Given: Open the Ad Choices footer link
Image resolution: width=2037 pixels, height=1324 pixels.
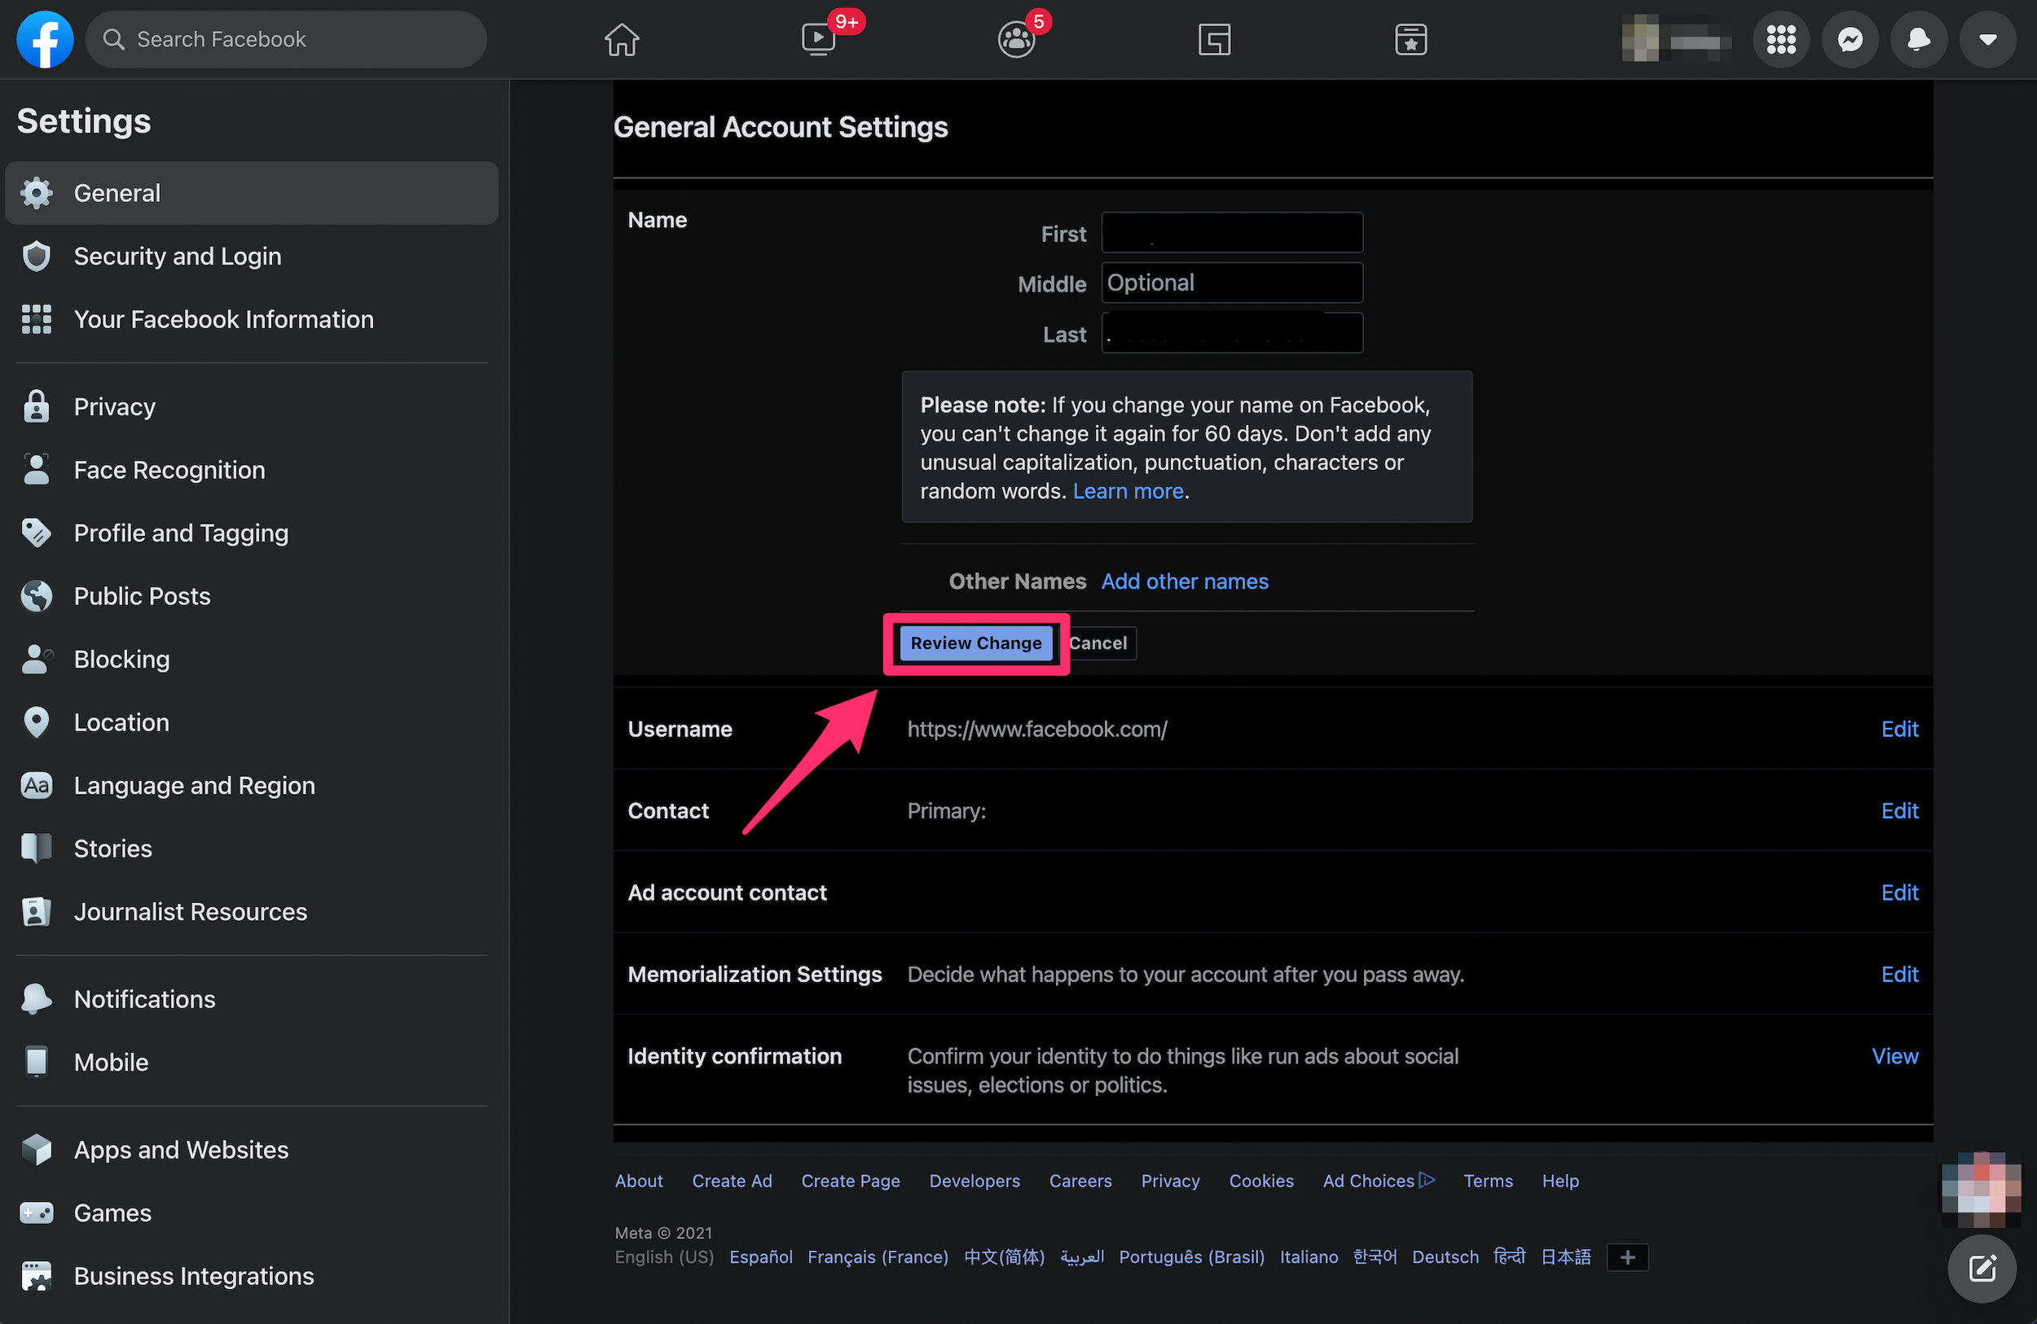Looking at the screenshot, I should [1378, 1182].
